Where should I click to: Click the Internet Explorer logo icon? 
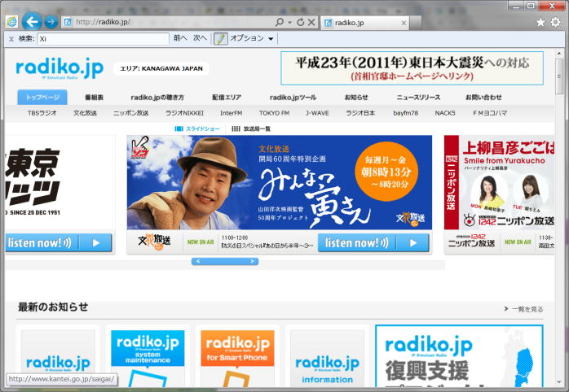(11, 22)
